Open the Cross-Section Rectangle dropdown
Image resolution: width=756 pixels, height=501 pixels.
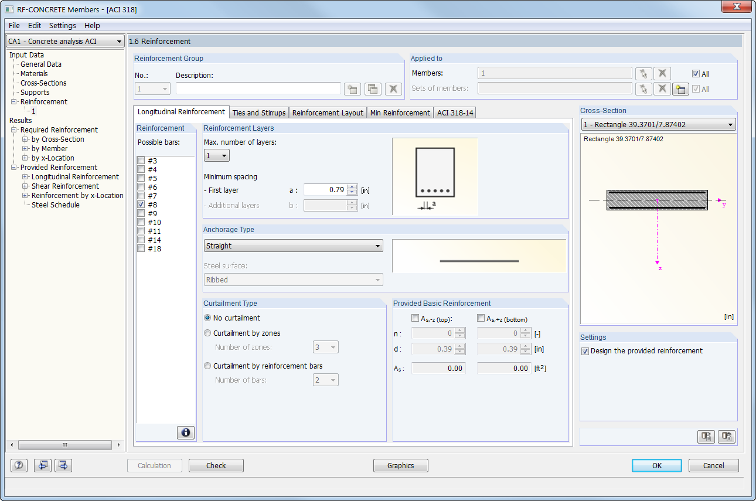[x=658, y=124]
